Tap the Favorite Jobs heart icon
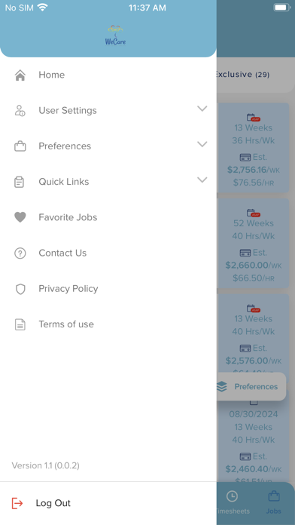The height and width of the screenshot is (525, 295). [20, 217]
